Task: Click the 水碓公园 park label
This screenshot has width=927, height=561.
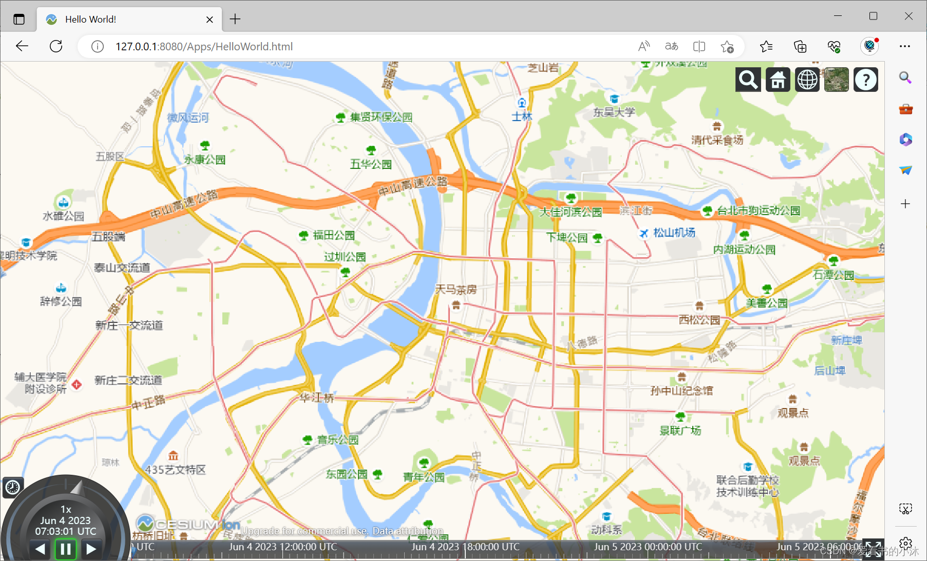Action: point(63,216)
